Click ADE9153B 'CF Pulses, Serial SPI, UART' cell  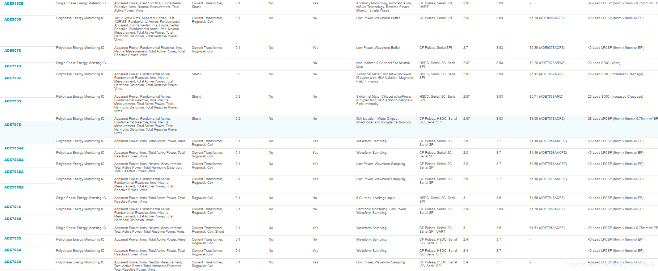point(436,5)
